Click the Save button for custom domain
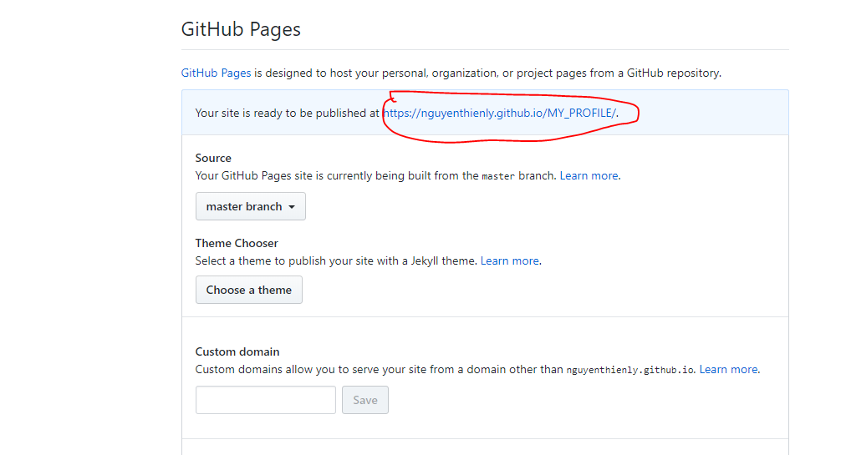The width and height of the screenshot is (841, 455). (x=365, y=400)
